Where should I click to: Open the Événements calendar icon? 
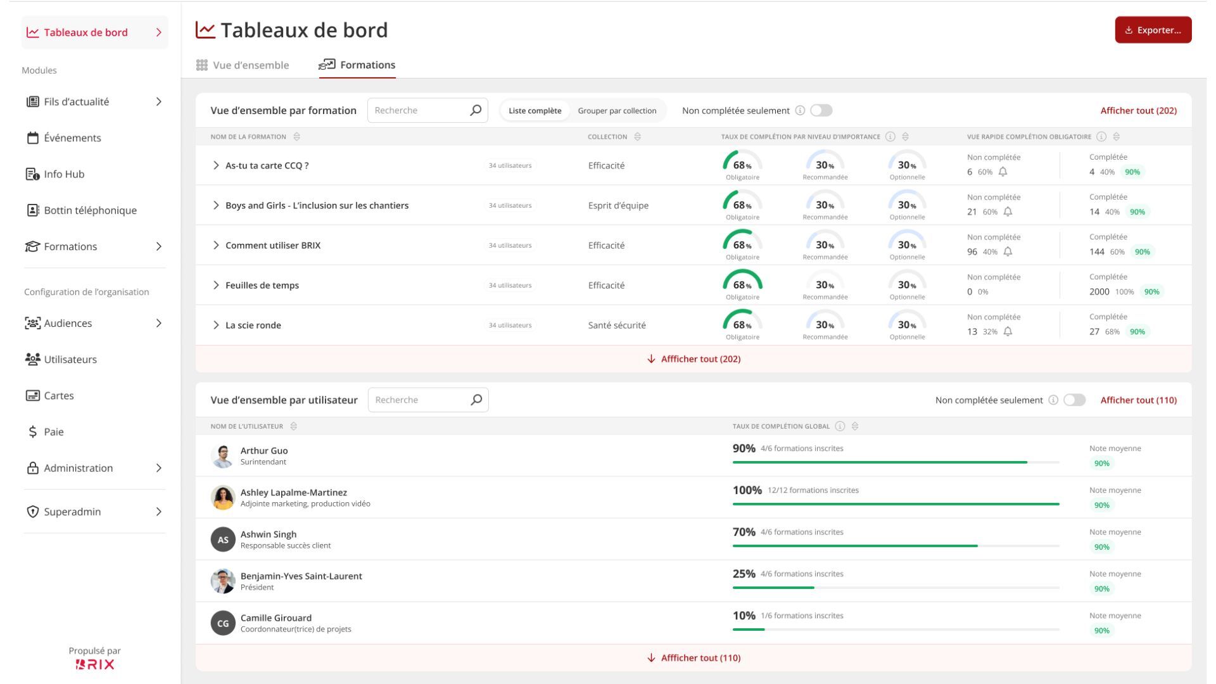pos(33,138)
